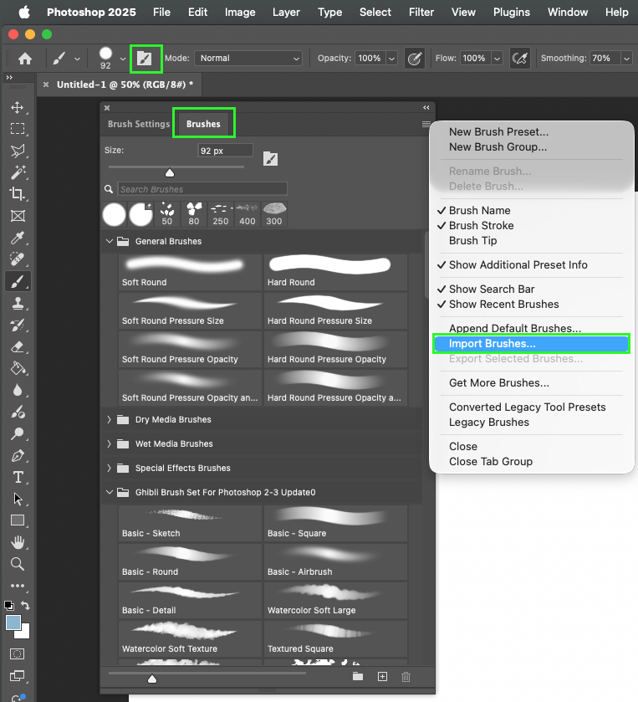Viewport: 638px width, 702px height.
Task: Select the Clone Stamp tool
Action: (x=18, y=303)
